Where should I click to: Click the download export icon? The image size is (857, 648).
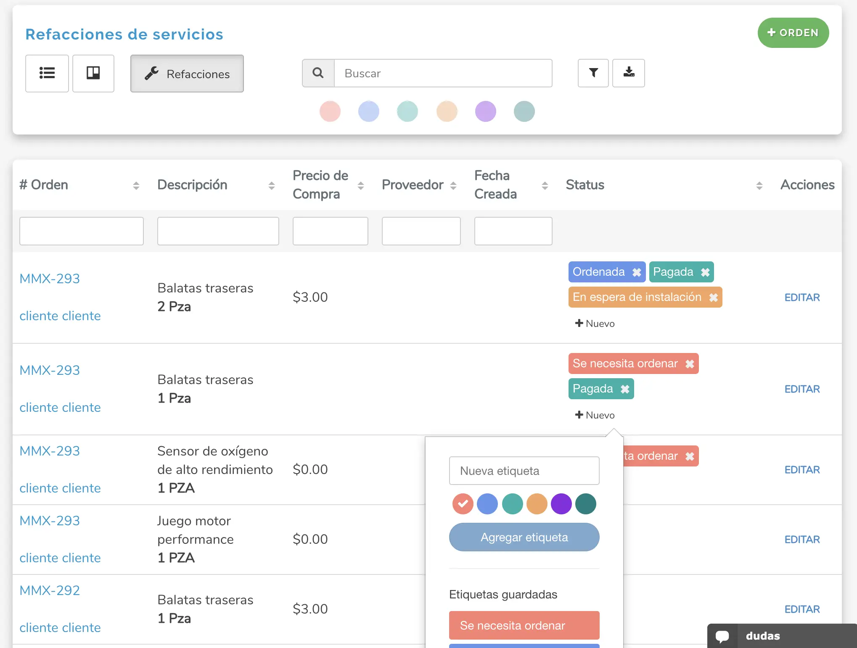pos(628,73)
